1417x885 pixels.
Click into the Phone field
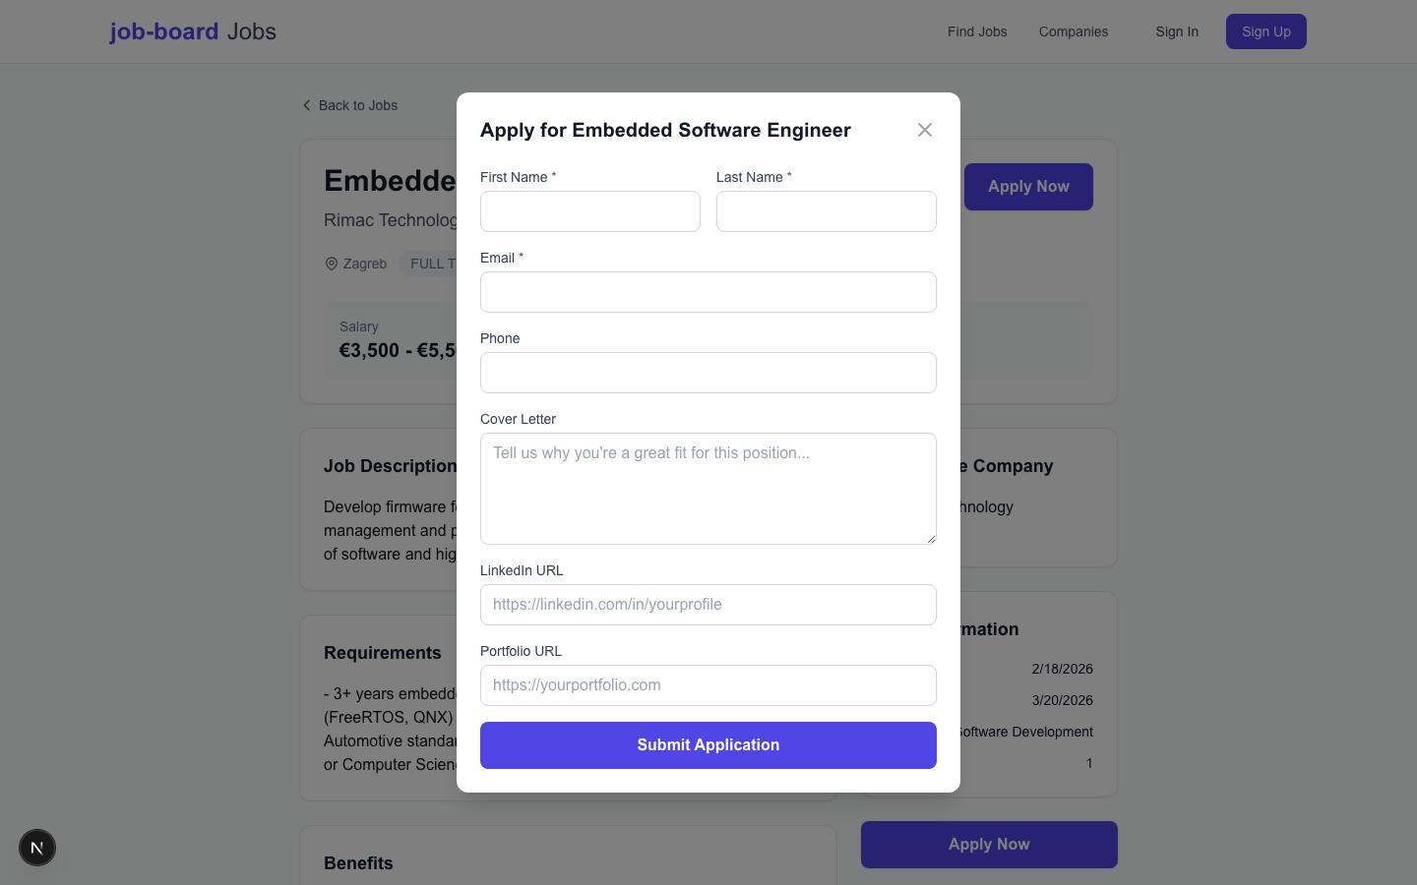708,372
